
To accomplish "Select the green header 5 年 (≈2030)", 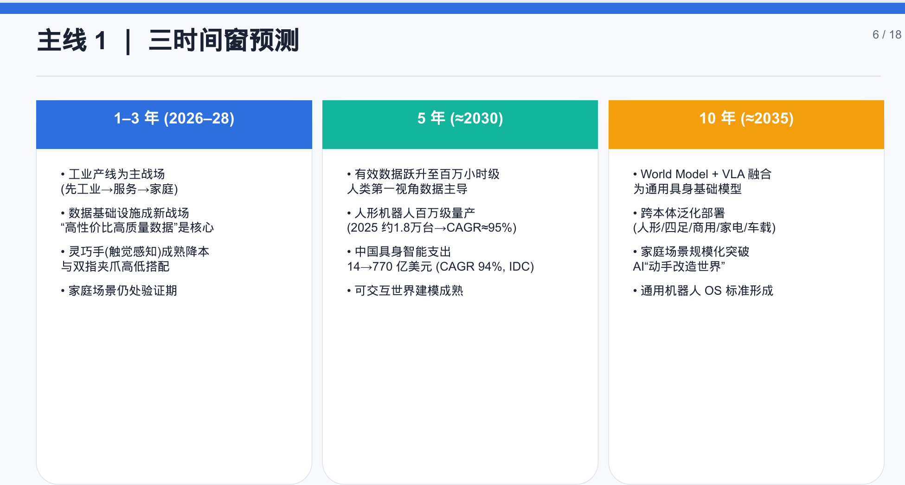I will [460, 124].
